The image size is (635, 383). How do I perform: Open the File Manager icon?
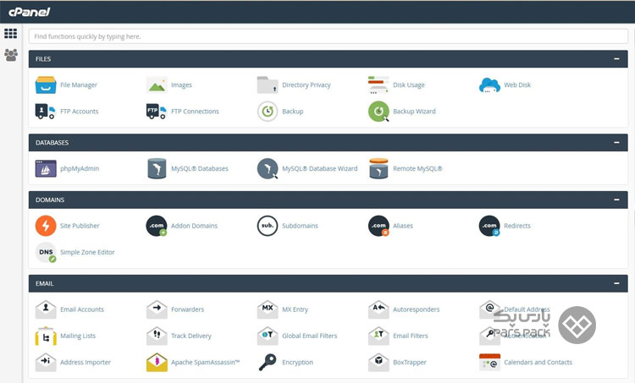(46, 85)
